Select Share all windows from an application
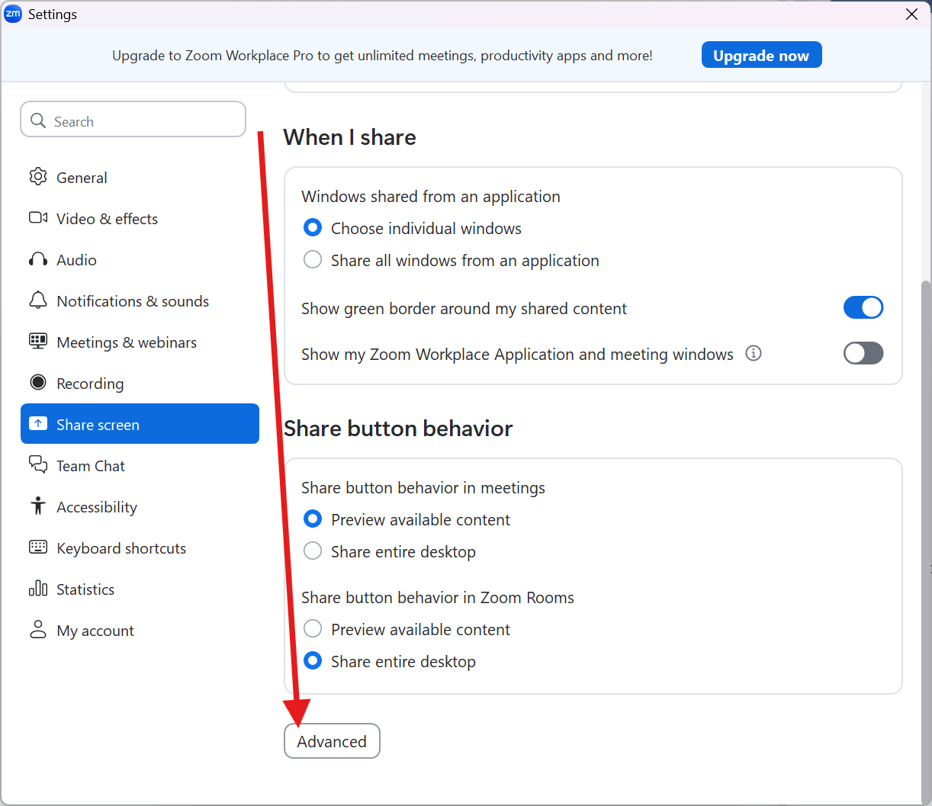 [x=313, y=260]
